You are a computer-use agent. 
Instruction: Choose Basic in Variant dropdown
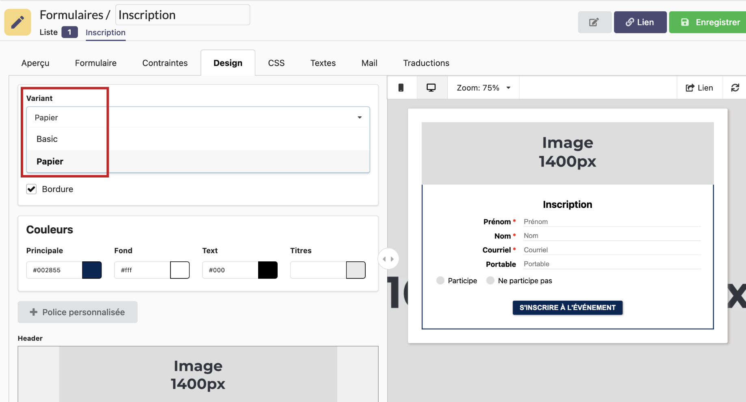[x=47, y=139]
